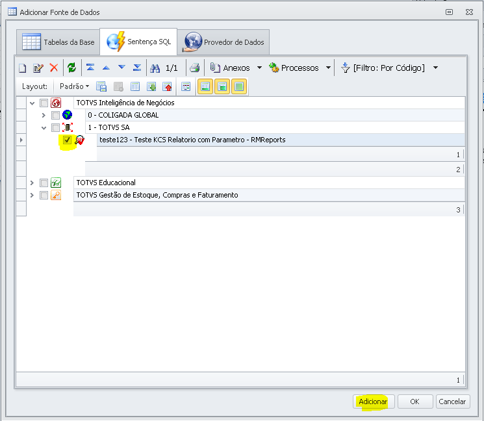This screenshot has height=421, width=484.
Task: Expand the 0 - COLIGADA GLOBAL node
Action: [44, 116]
